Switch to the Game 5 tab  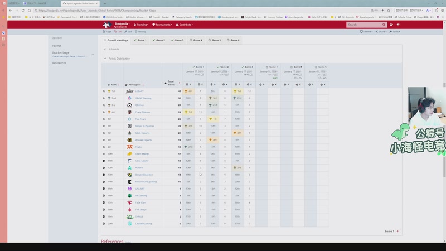click(x=215, y=40)
